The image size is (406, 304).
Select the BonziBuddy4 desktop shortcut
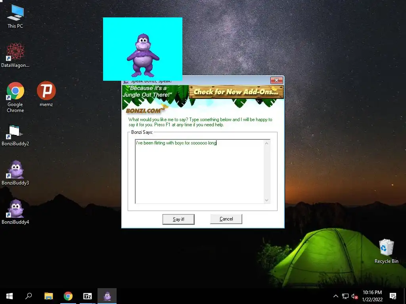click(x=15, y=212)
